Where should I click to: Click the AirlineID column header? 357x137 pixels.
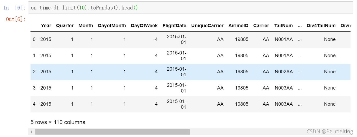point(238,26)
